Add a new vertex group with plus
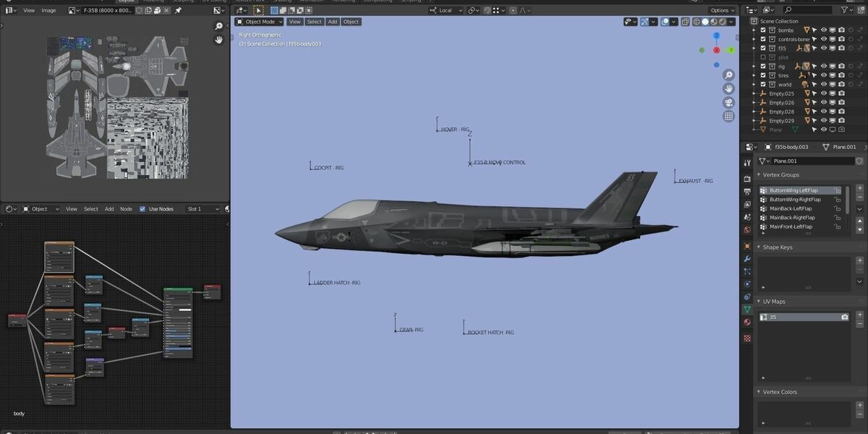This screenshot has height=434, width=868. point(860,189)
